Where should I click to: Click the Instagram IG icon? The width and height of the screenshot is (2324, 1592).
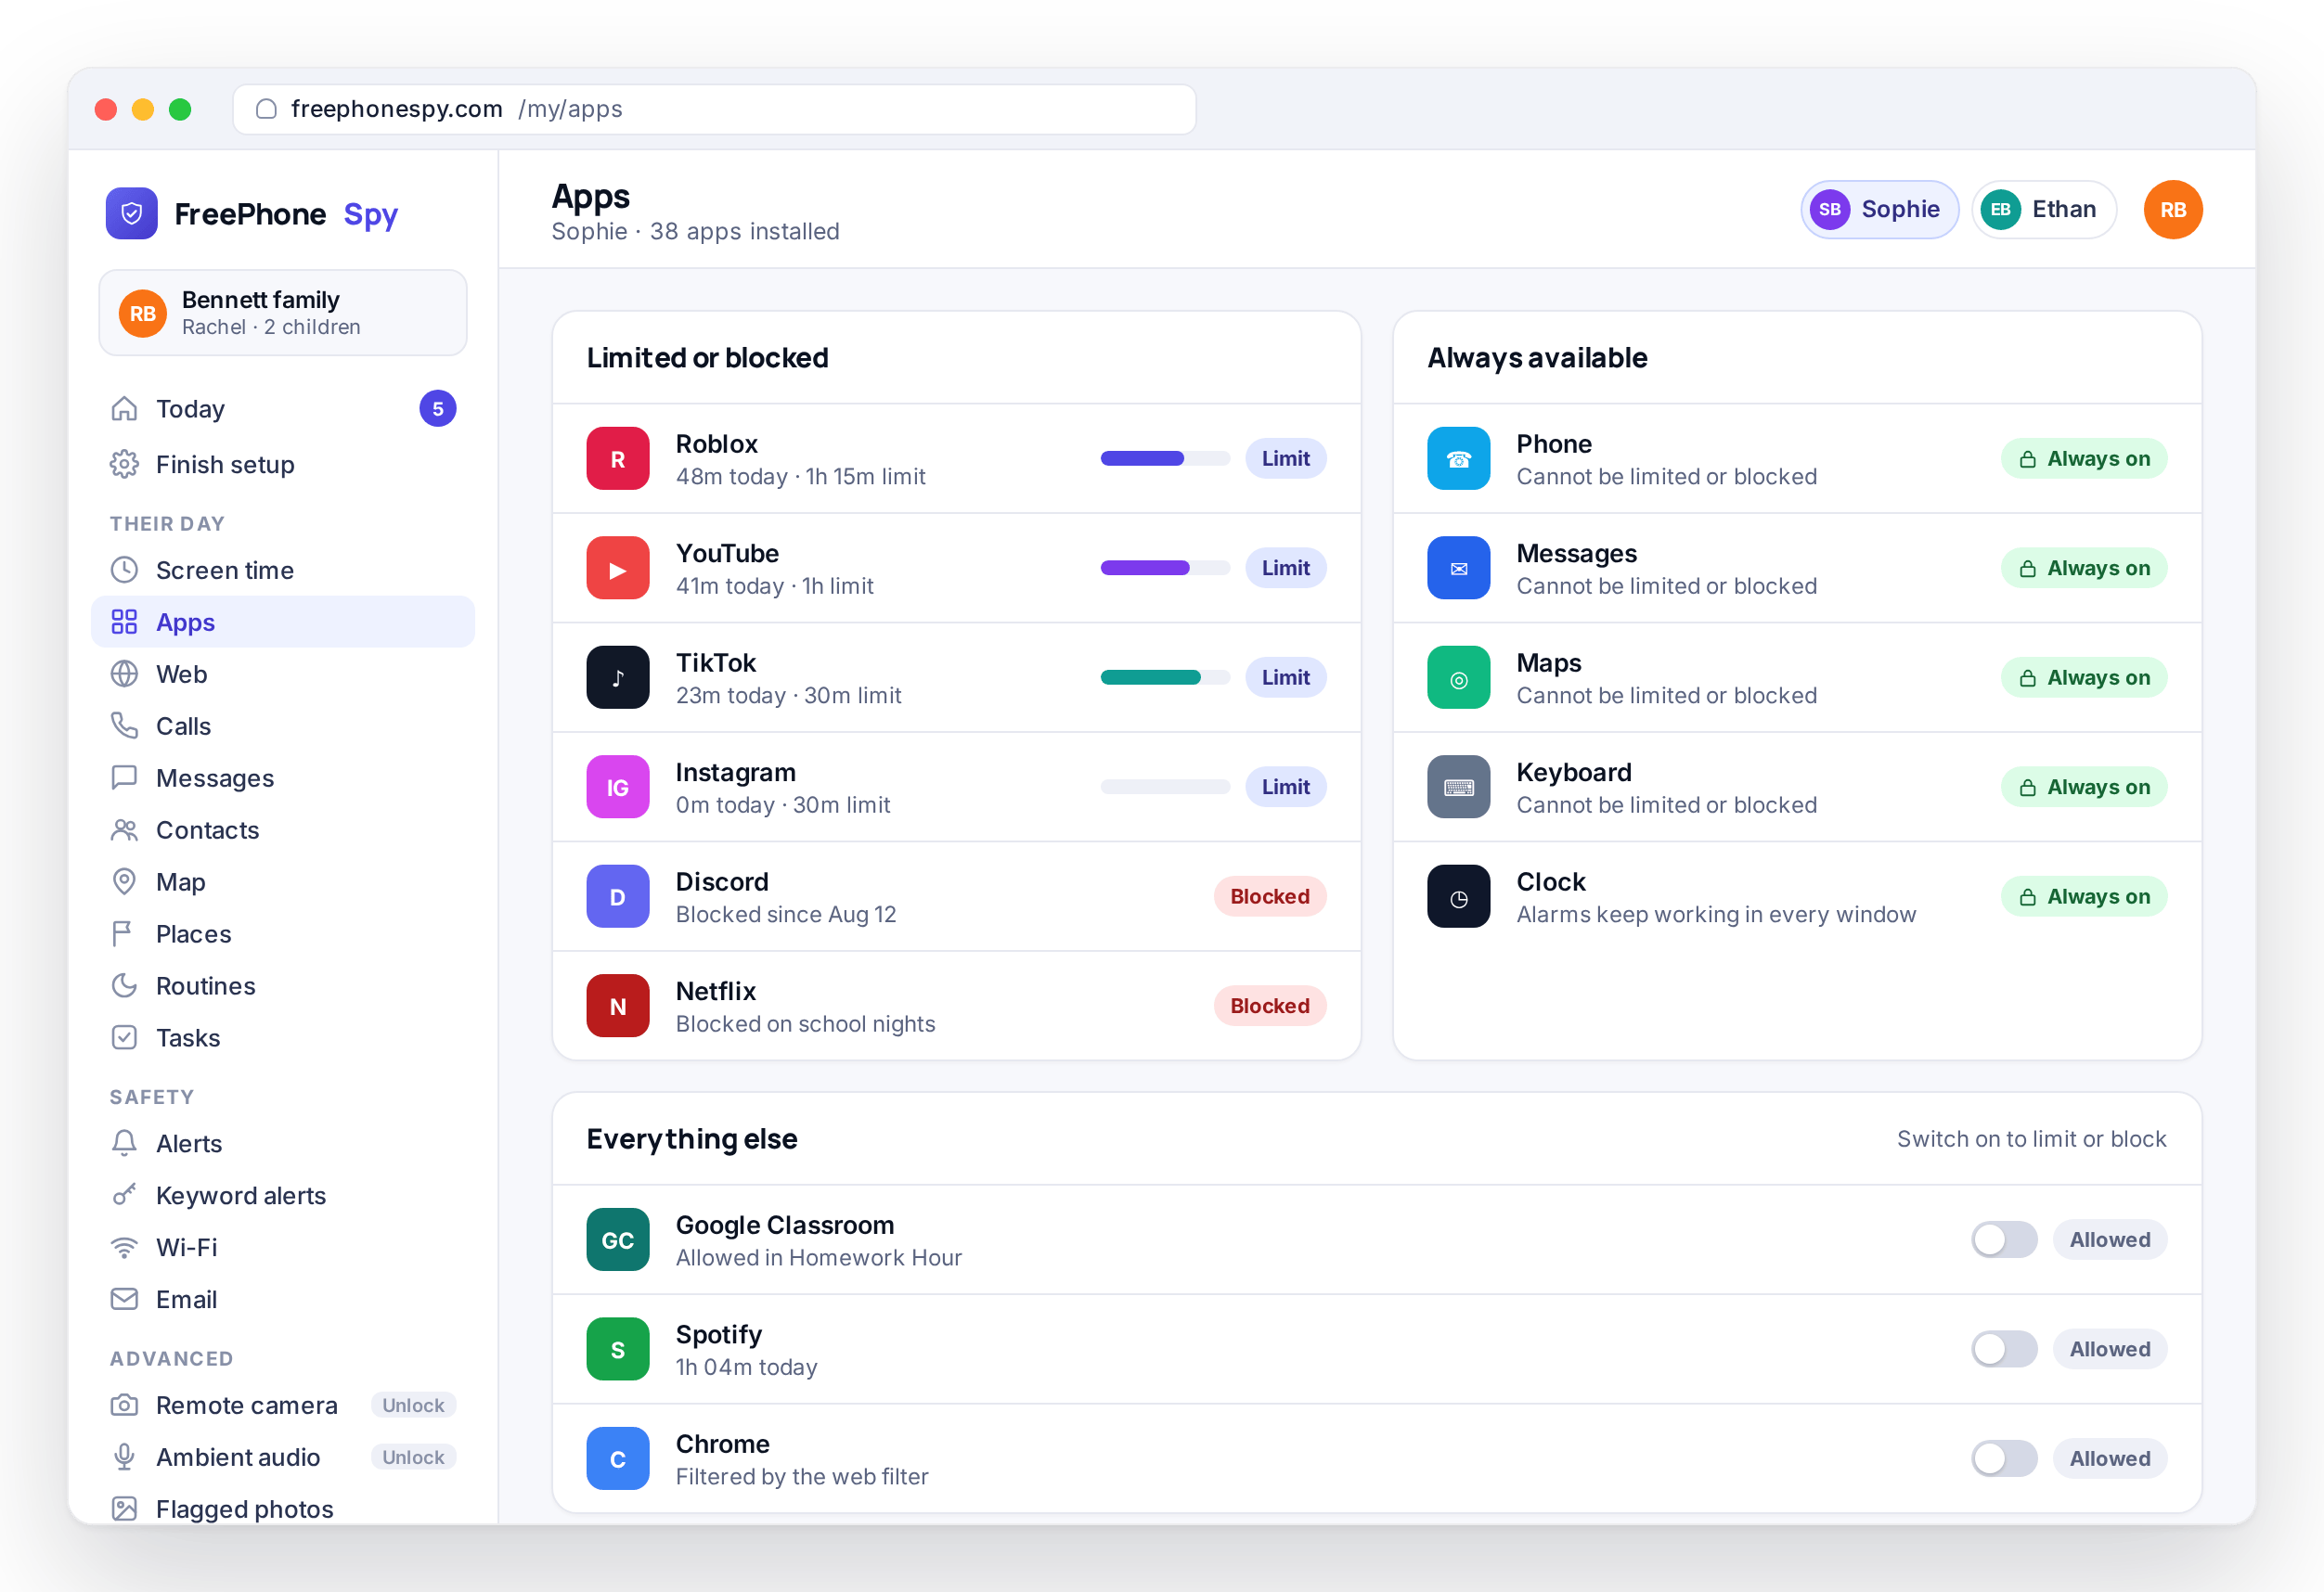(x=618, y=788)
